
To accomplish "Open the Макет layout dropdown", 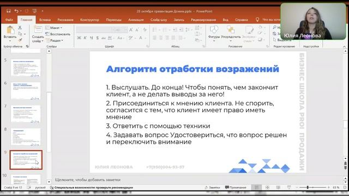I will 53,28.
